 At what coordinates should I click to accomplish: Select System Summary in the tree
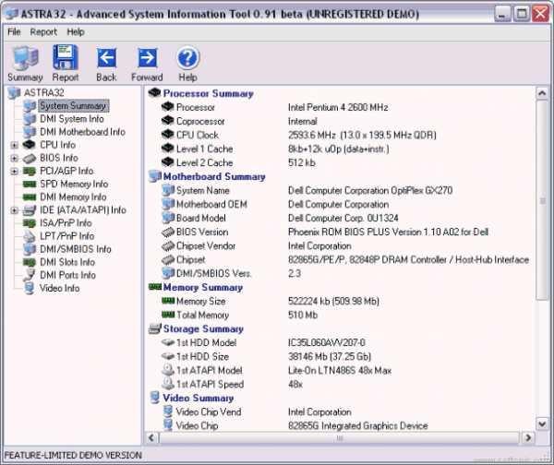(x=73, y=105)
